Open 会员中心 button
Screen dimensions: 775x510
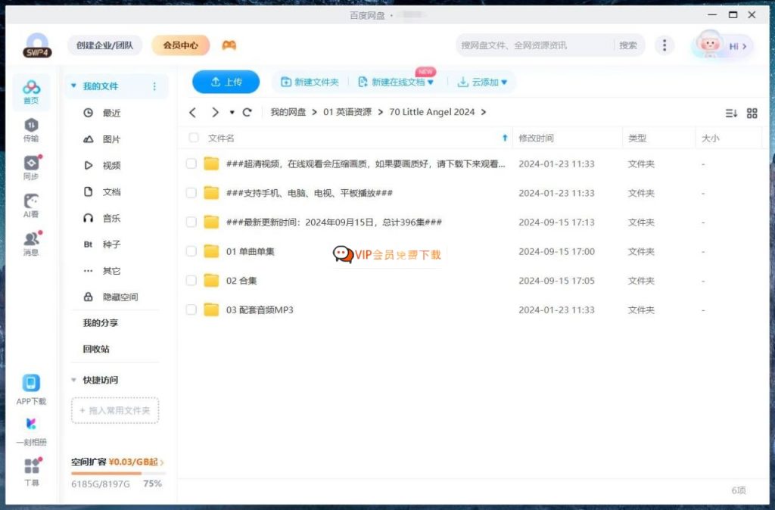180,45
